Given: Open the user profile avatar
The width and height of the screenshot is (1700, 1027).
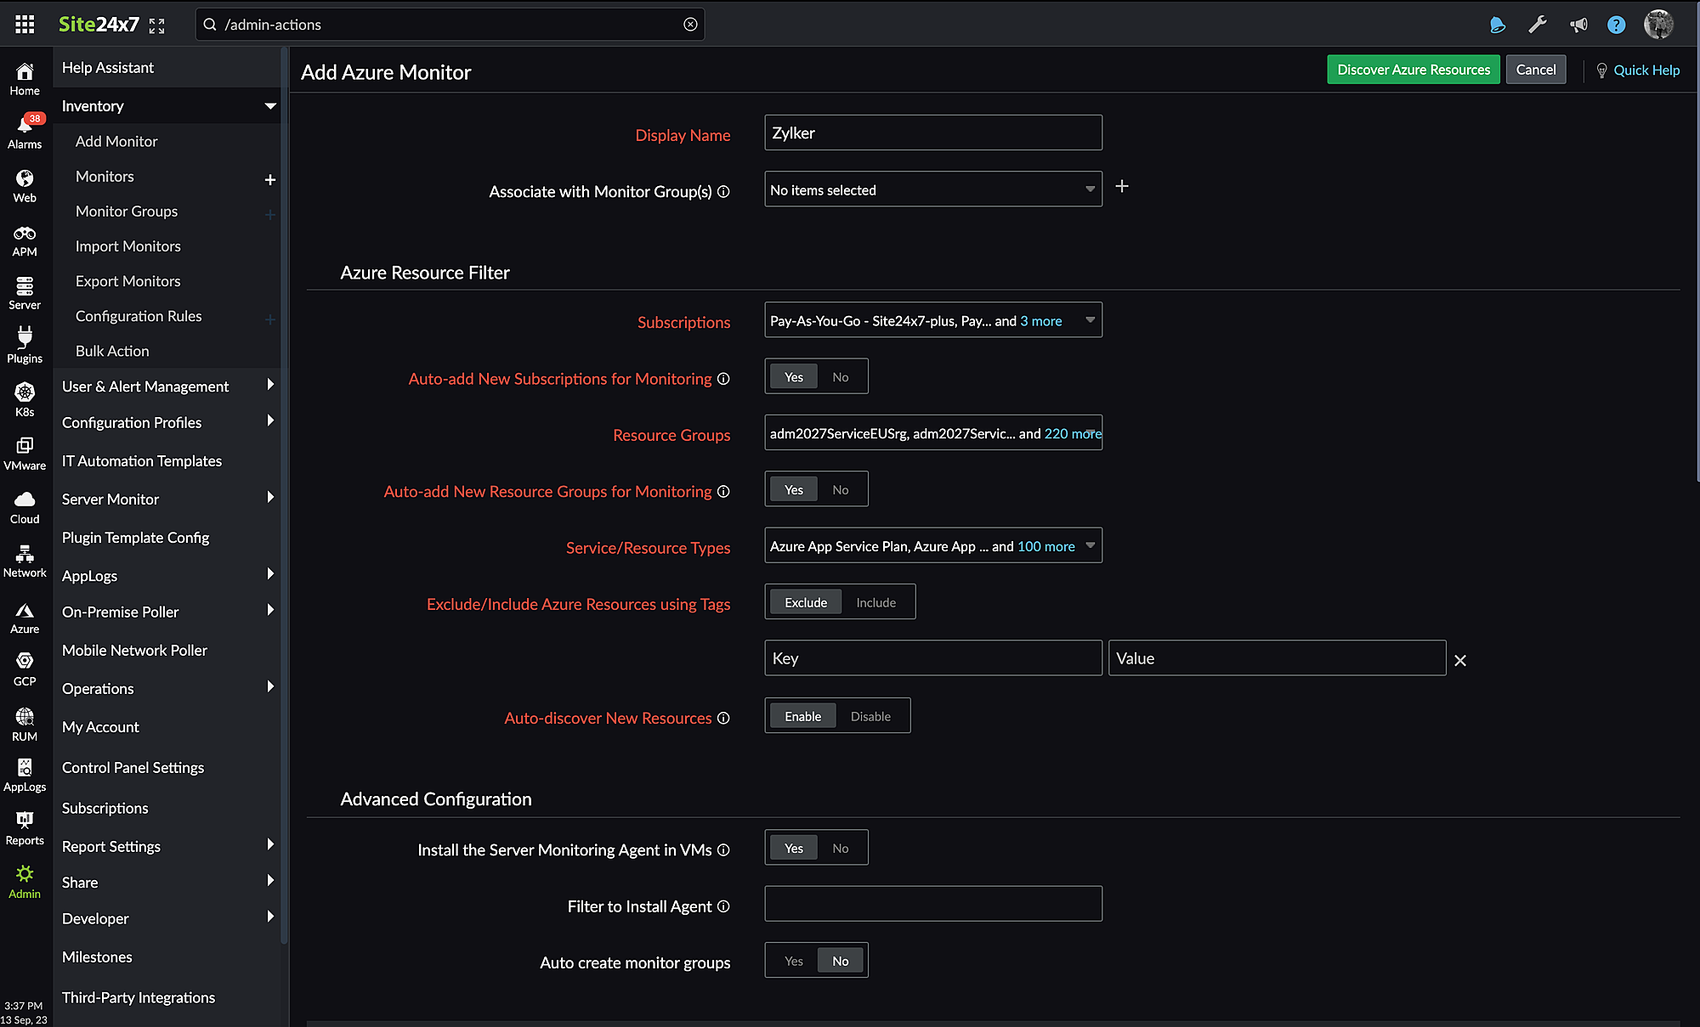Looking at the screenshot, I should coord(1658,24).
